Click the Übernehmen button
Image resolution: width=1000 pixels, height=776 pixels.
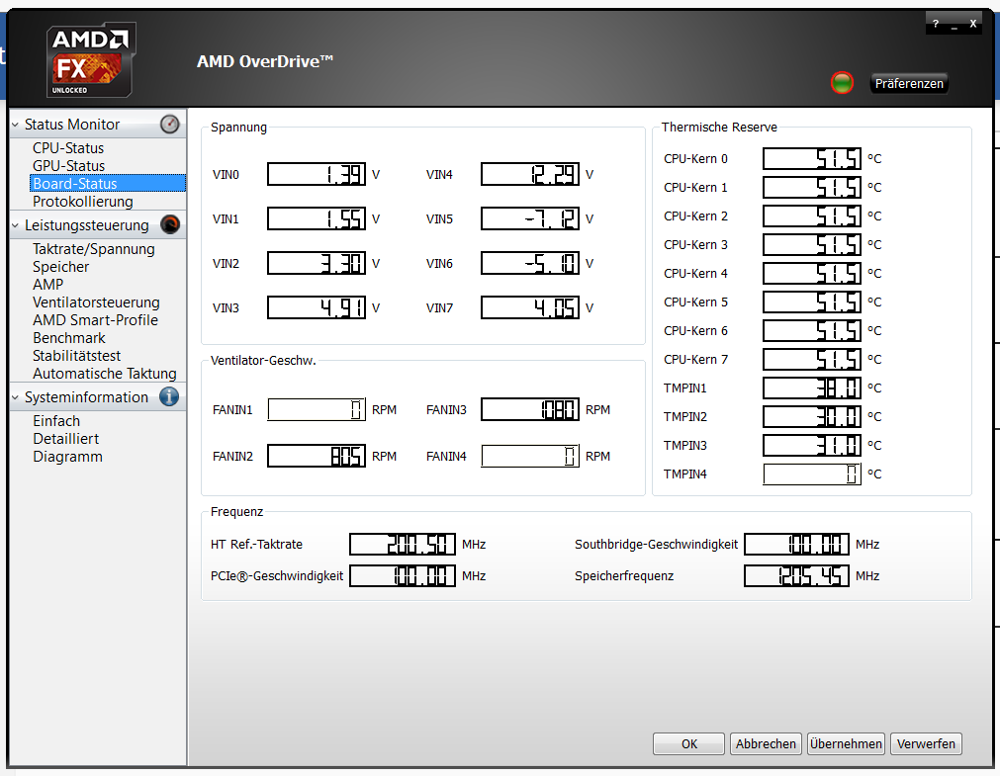coord(846,743)
